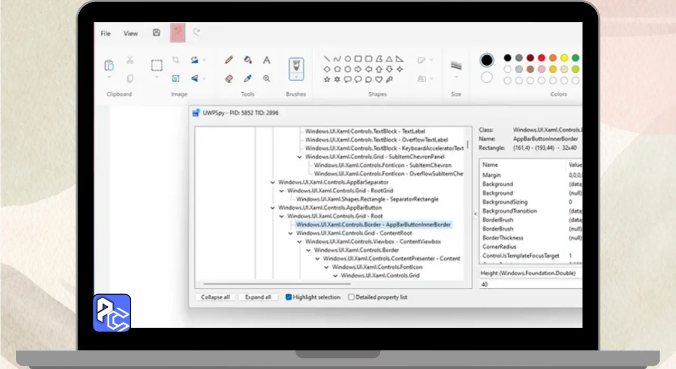Select the black Color 1 circle
Viewport: 676px width, 369px height.
[487, 60]
